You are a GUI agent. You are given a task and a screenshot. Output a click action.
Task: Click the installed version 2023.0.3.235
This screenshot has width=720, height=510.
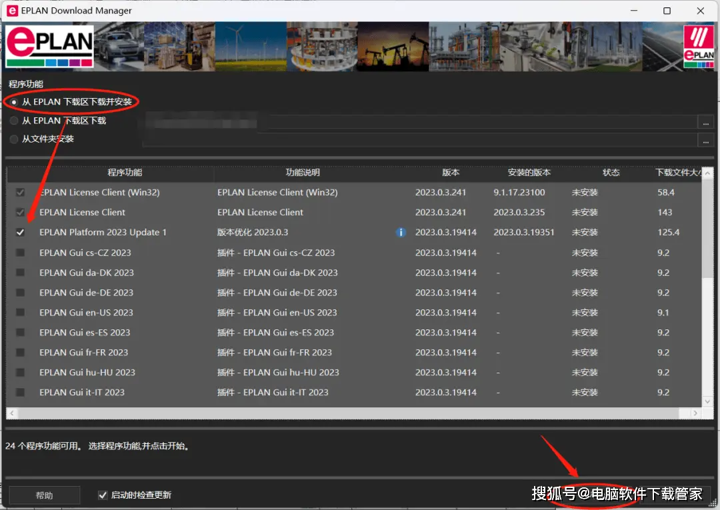coord(519,212)
